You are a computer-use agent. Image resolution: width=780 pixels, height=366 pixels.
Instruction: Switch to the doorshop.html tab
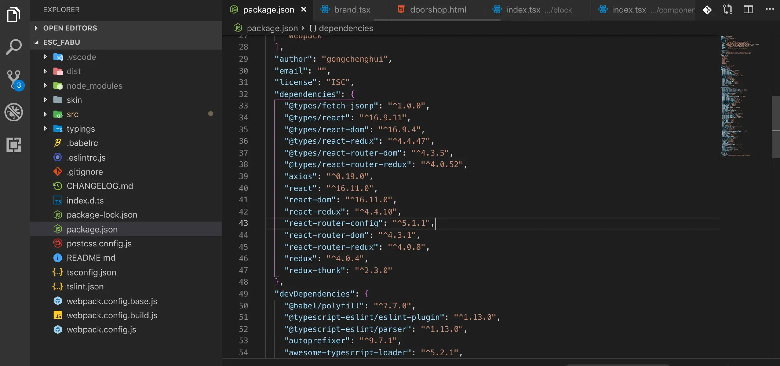[x=437, y=10]
